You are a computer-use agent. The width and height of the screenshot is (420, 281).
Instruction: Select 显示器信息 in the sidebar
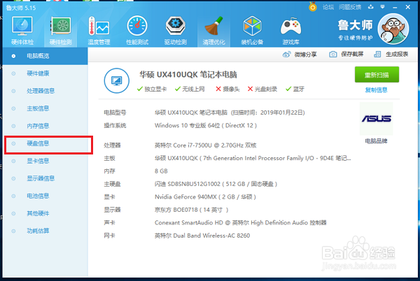pos(45,178)
